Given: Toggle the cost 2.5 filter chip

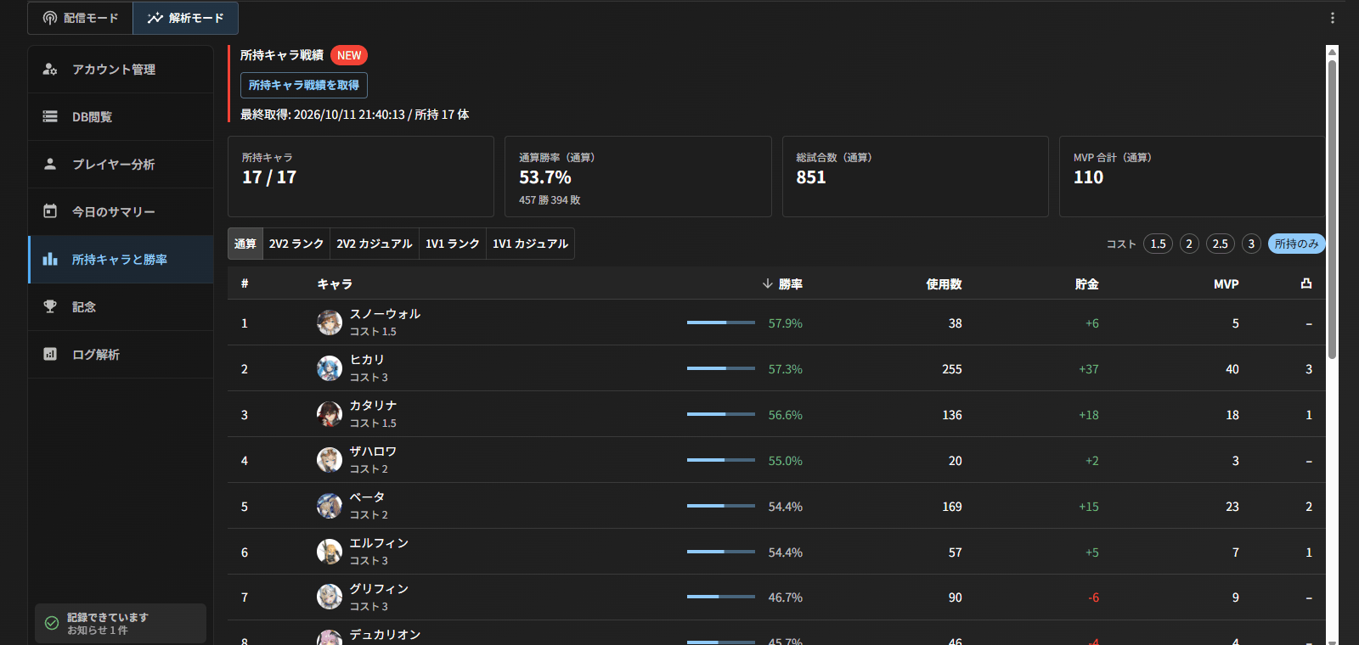Looking at the screenshot, I should tap(1220, 244).
